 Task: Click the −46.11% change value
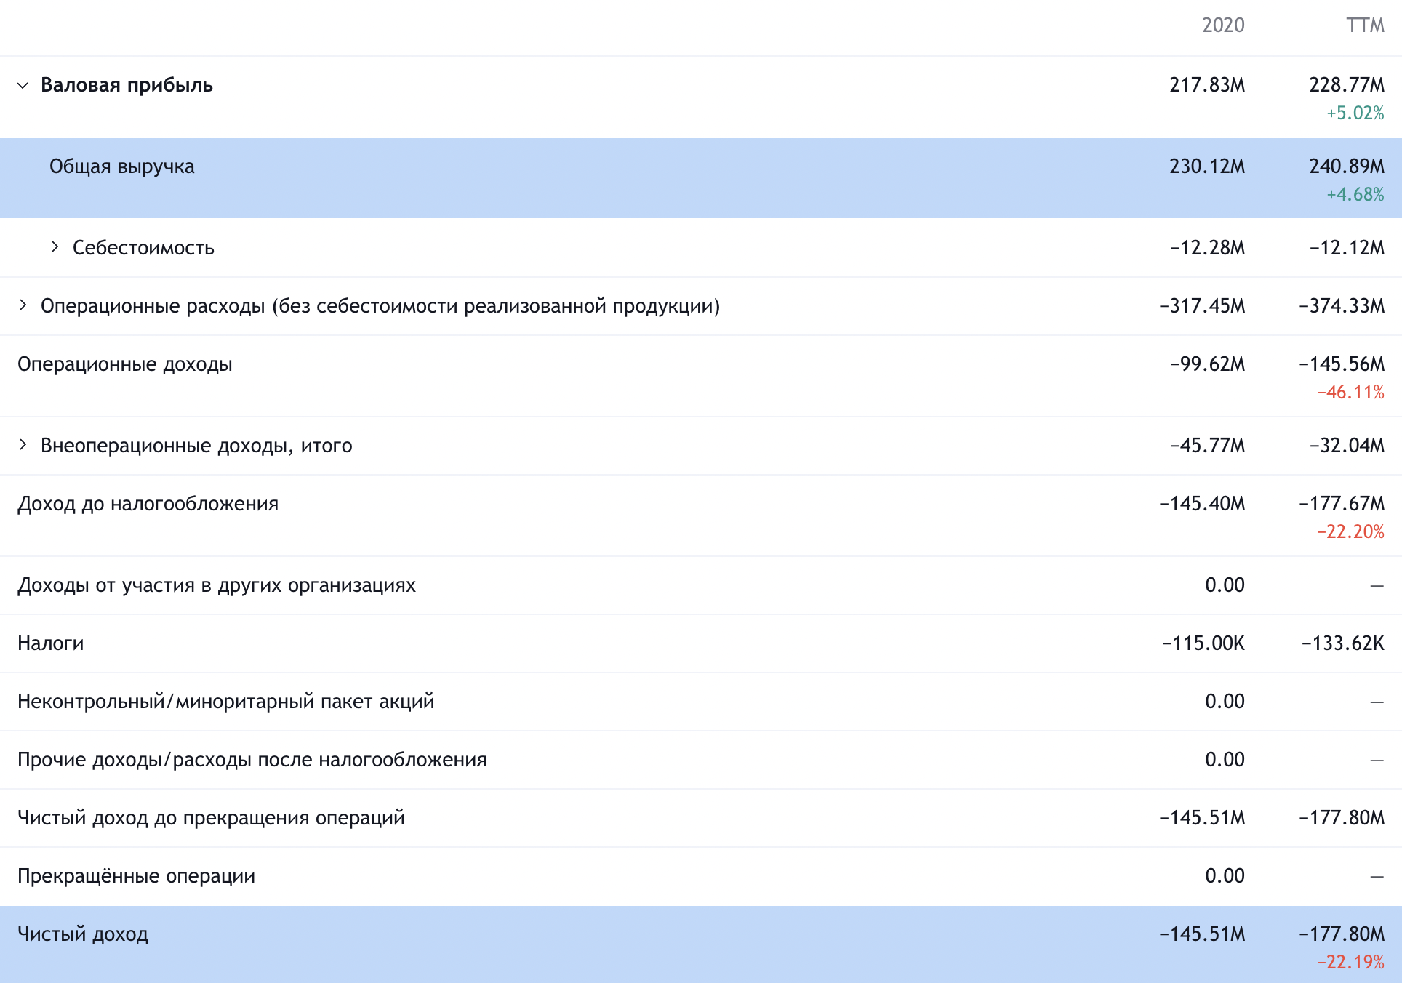pyautogui.click(x=1350, y=392)
